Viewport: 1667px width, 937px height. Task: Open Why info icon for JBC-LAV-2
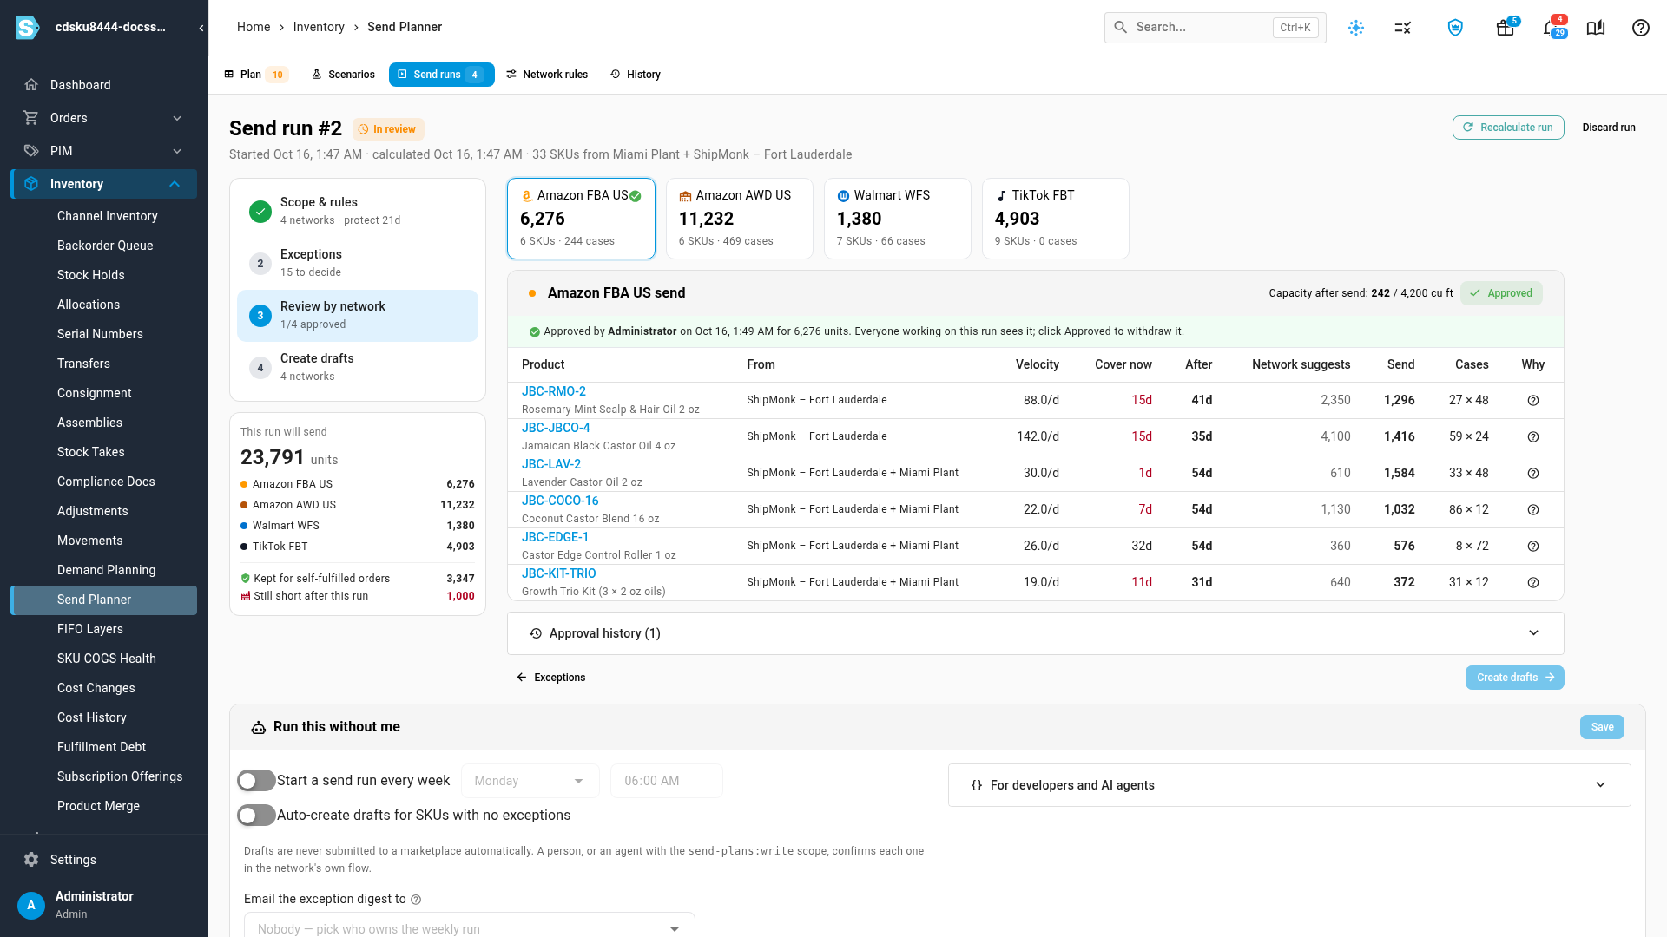1533,474
